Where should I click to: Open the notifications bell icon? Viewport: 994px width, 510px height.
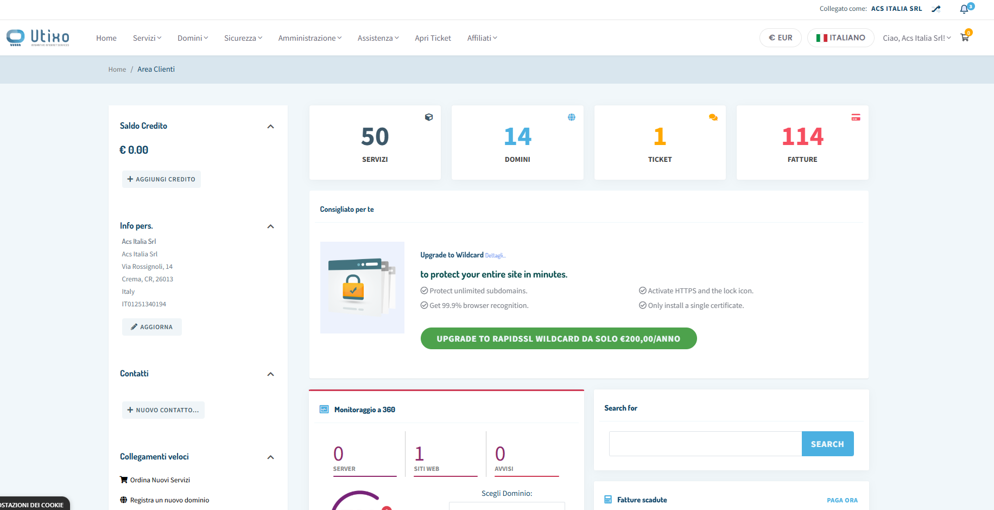[x=964, y=9]
